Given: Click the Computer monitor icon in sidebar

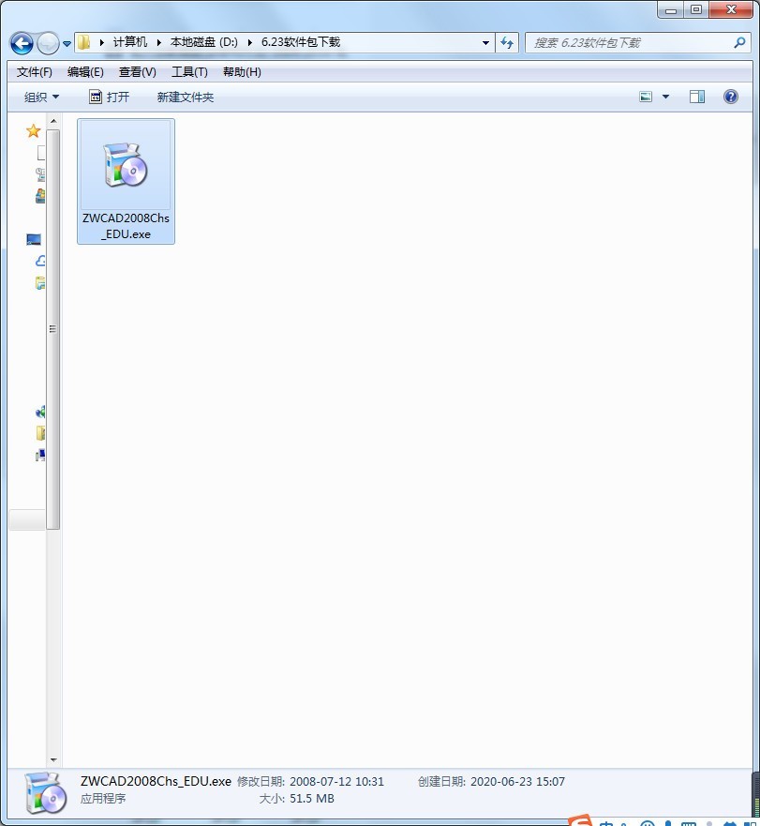Looking at the screenshot, I should click(34, 239).
